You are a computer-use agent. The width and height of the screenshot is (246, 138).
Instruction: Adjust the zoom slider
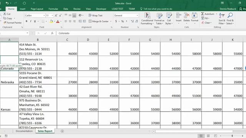pyautogui.click(x=232, y=136)
